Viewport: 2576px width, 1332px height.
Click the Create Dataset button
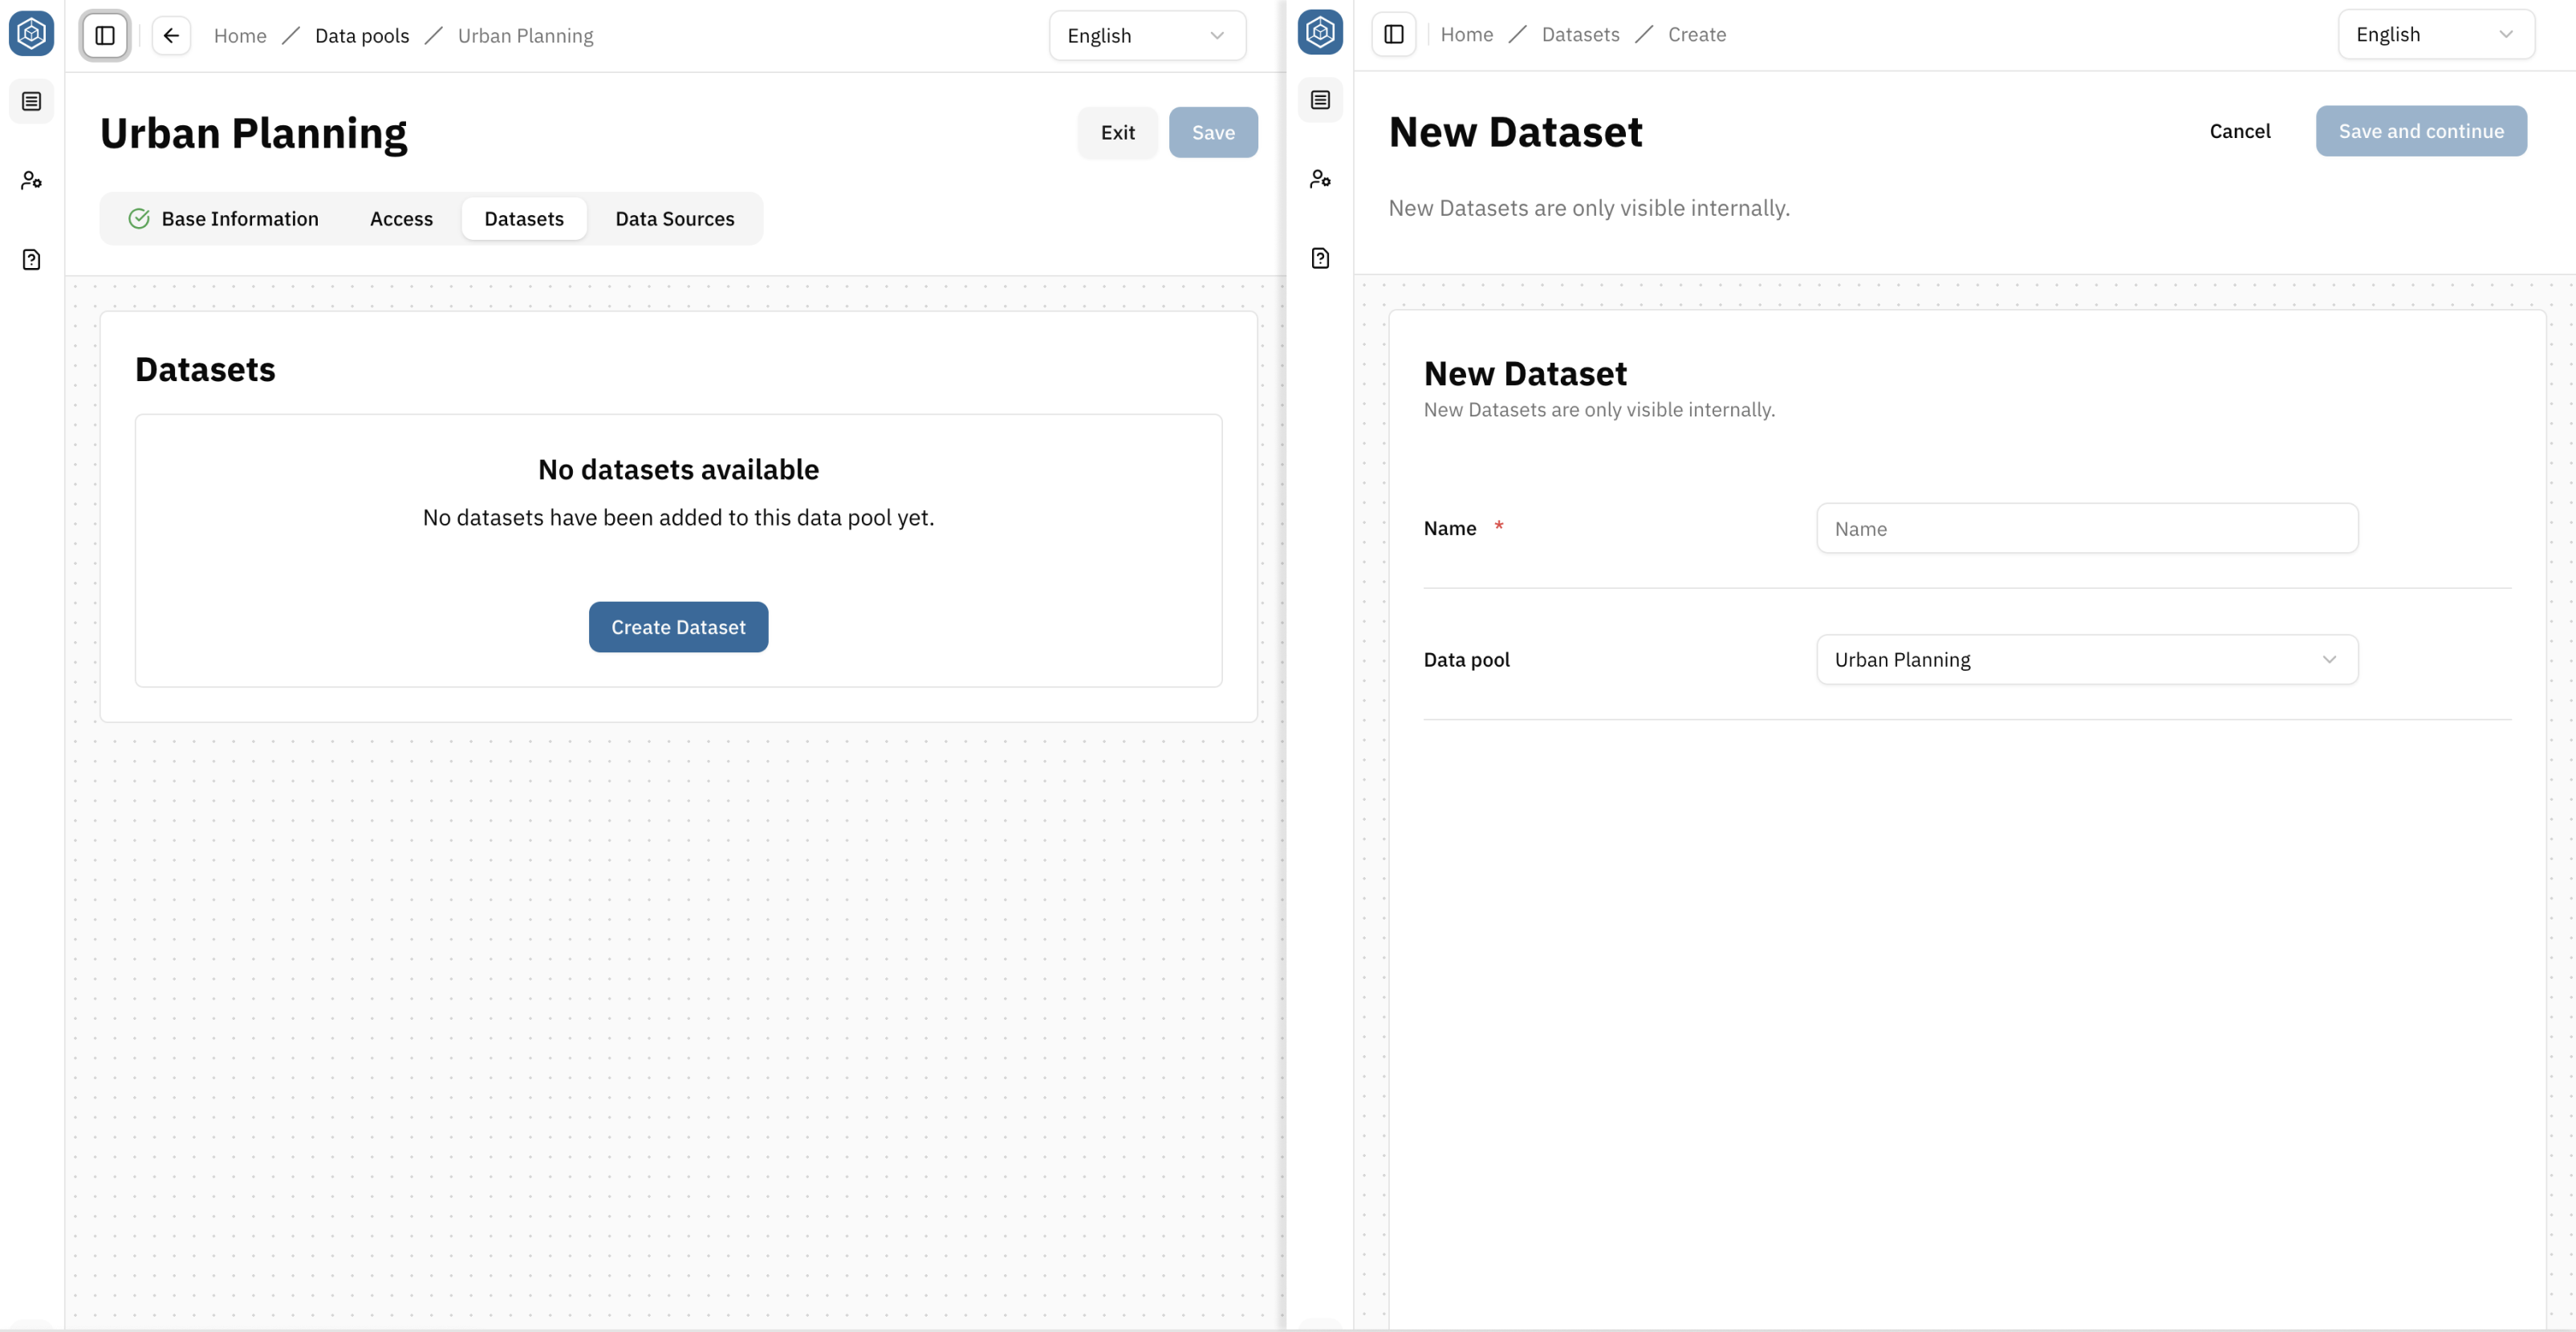tap(678, 628)
